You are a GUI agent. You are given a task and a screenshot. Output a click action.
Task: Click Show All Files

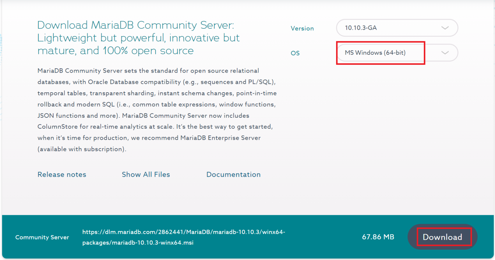pyautogui.click(x=146, y=174)
